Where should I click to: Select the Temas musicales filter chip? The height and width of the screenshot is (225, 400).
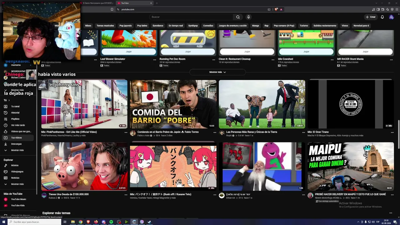coord(105,26)
